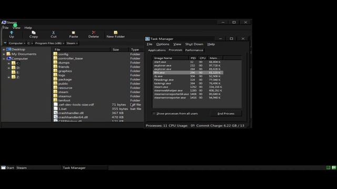The image size is (337, 189).
Task: Select the Desktop icon in the tree
Action: (x=8, y=49)
